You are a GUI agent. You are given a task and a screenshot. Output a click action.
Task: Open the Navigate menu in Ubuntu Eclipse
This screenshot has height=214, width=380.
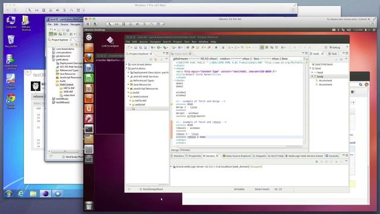tap(155, 42)
